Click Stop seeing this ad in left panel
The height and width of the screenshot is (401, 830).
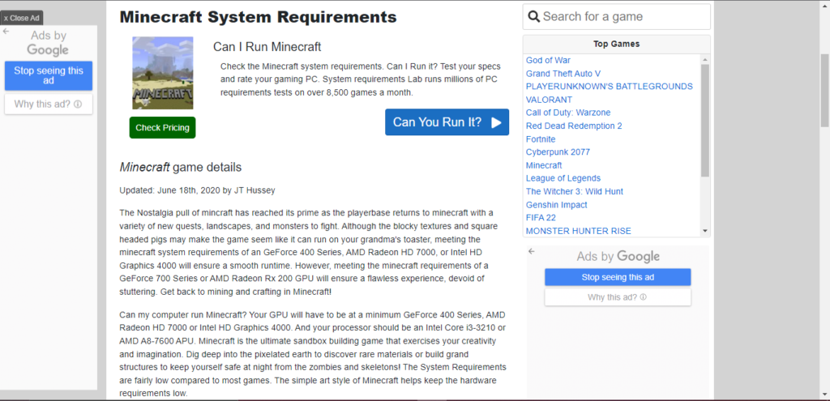[x=49, y=75]
